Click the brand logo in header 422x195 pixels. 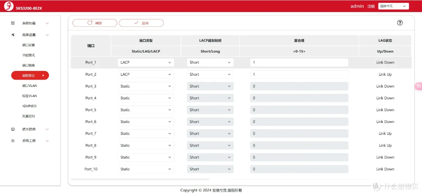[8, 6]
